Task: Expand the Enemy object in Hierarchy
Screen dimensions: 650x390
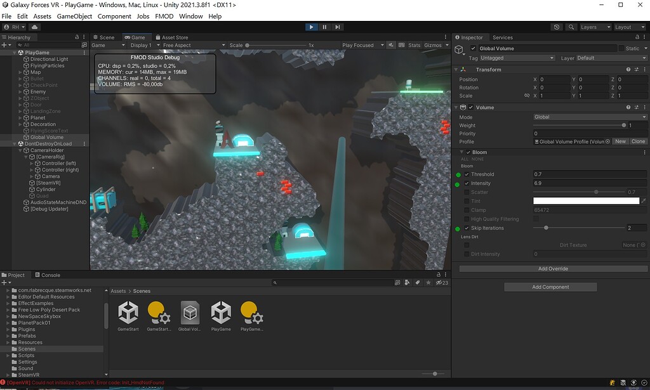Action: (x=19, y=91)
